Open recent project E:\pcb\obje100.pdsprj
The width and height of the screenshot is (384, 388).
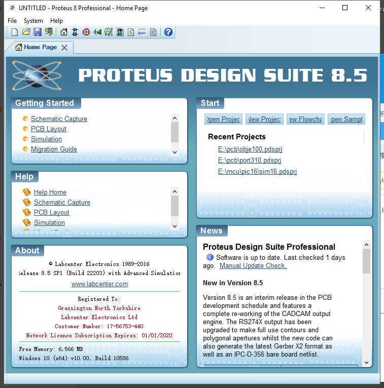tap(250, 149)
